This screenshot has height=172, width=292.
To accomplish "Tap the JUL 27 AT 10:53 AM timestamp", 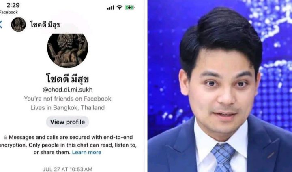I will [x=67, y=169].
